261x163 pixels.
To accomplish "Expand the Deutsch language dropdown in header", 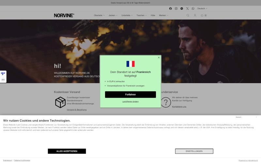I will click(202, 8).
